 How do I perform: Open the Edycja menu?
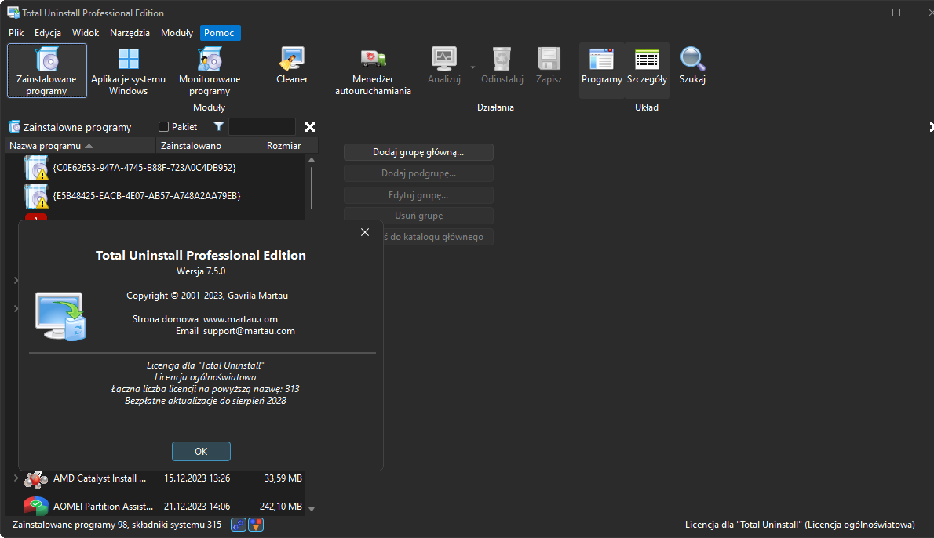[48, 33]
